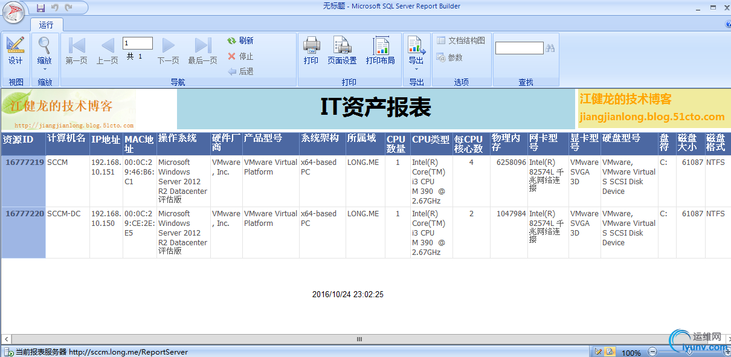Go to previous page (上一页)
Viewport: 731px width, 357px height.
pos(108,51)
